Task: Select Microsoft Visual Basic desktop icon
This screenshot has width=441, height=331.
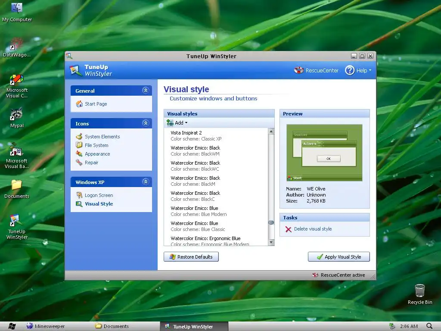Action: (x=17, y=156)
